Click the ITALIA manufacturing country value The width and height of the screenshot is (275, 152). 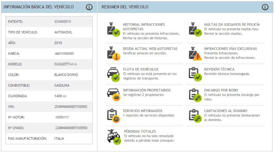[x=59, y=139]
